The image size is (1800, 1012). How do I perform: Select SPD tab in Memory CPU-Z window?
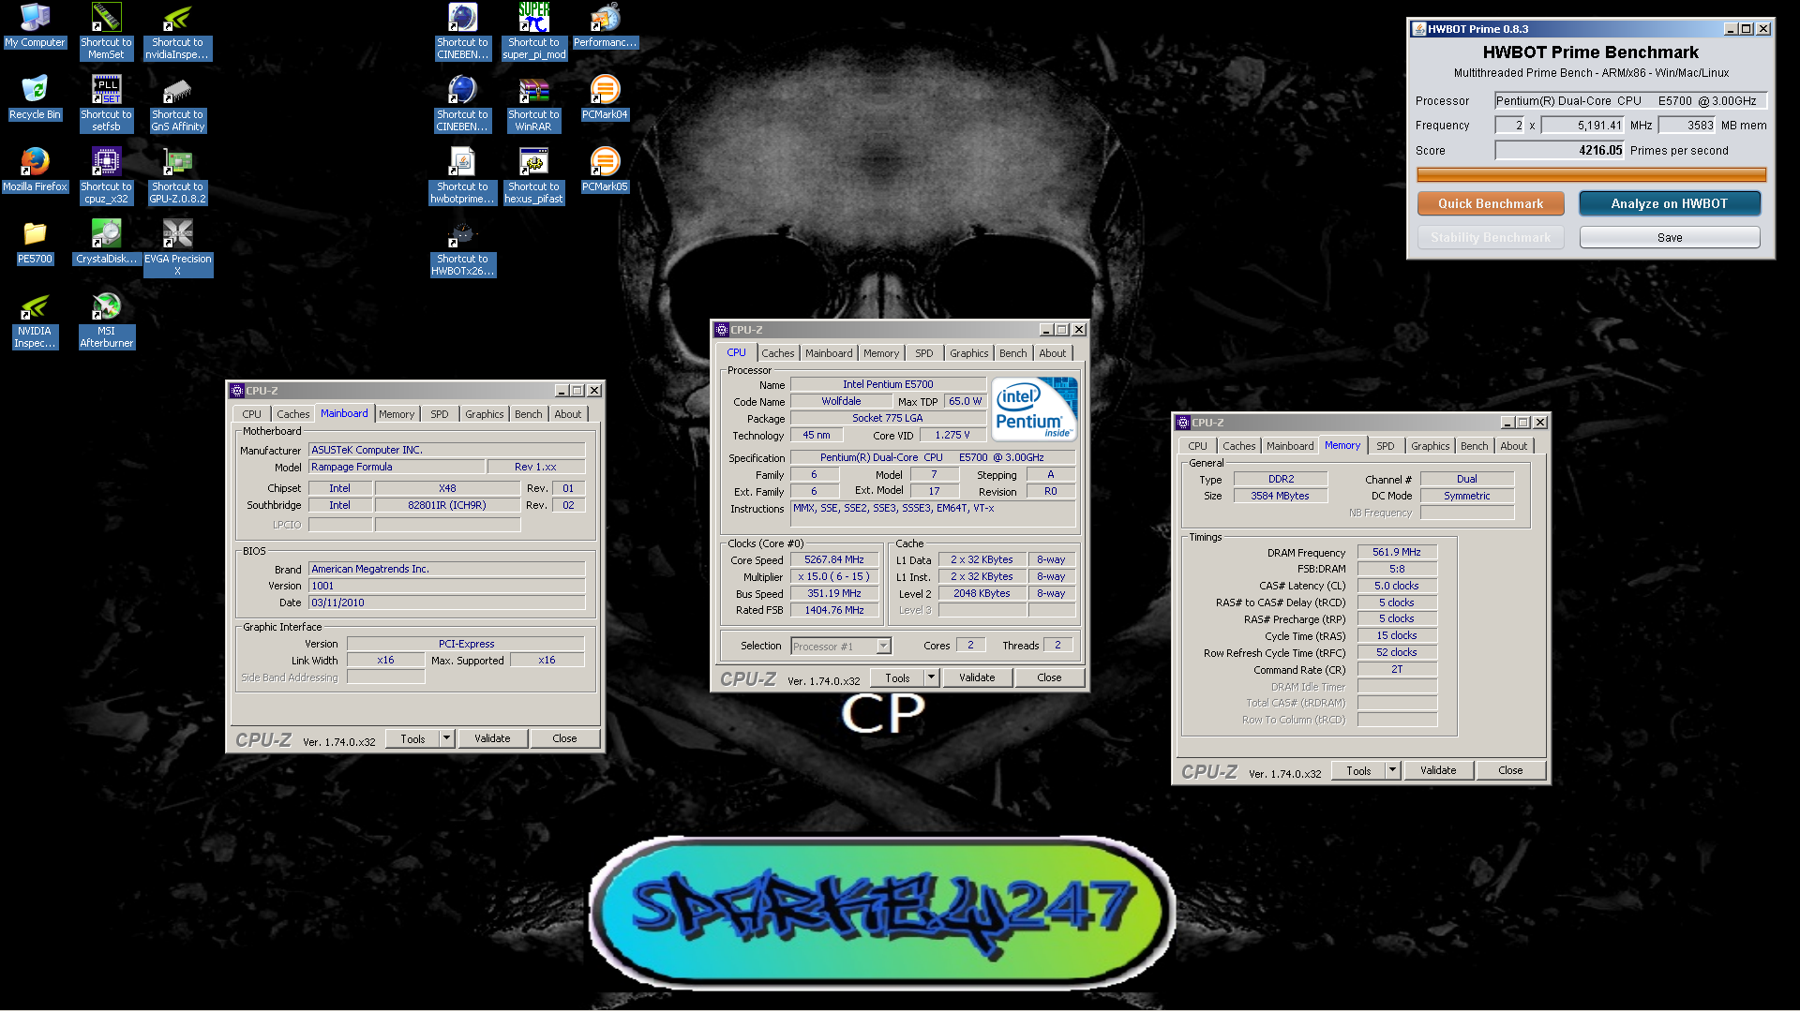click(1385, 446)
